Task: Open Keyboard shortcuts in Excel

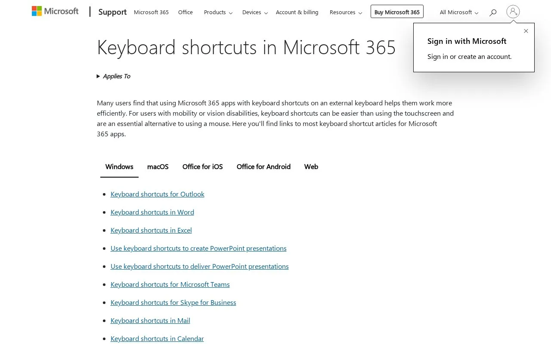Action: click(x=151, y=230)
